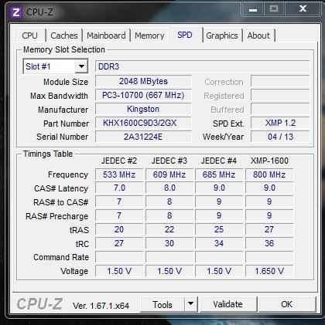
Task: Open the Caches tab
Action: (64, 36)
